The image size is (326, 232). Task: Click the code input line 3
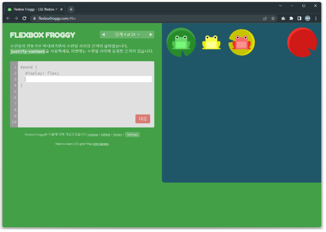(88, 79)
